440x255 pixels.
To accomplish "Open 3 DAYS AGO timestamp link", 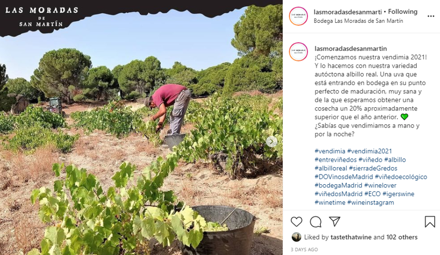I will [x=304, y=249].
